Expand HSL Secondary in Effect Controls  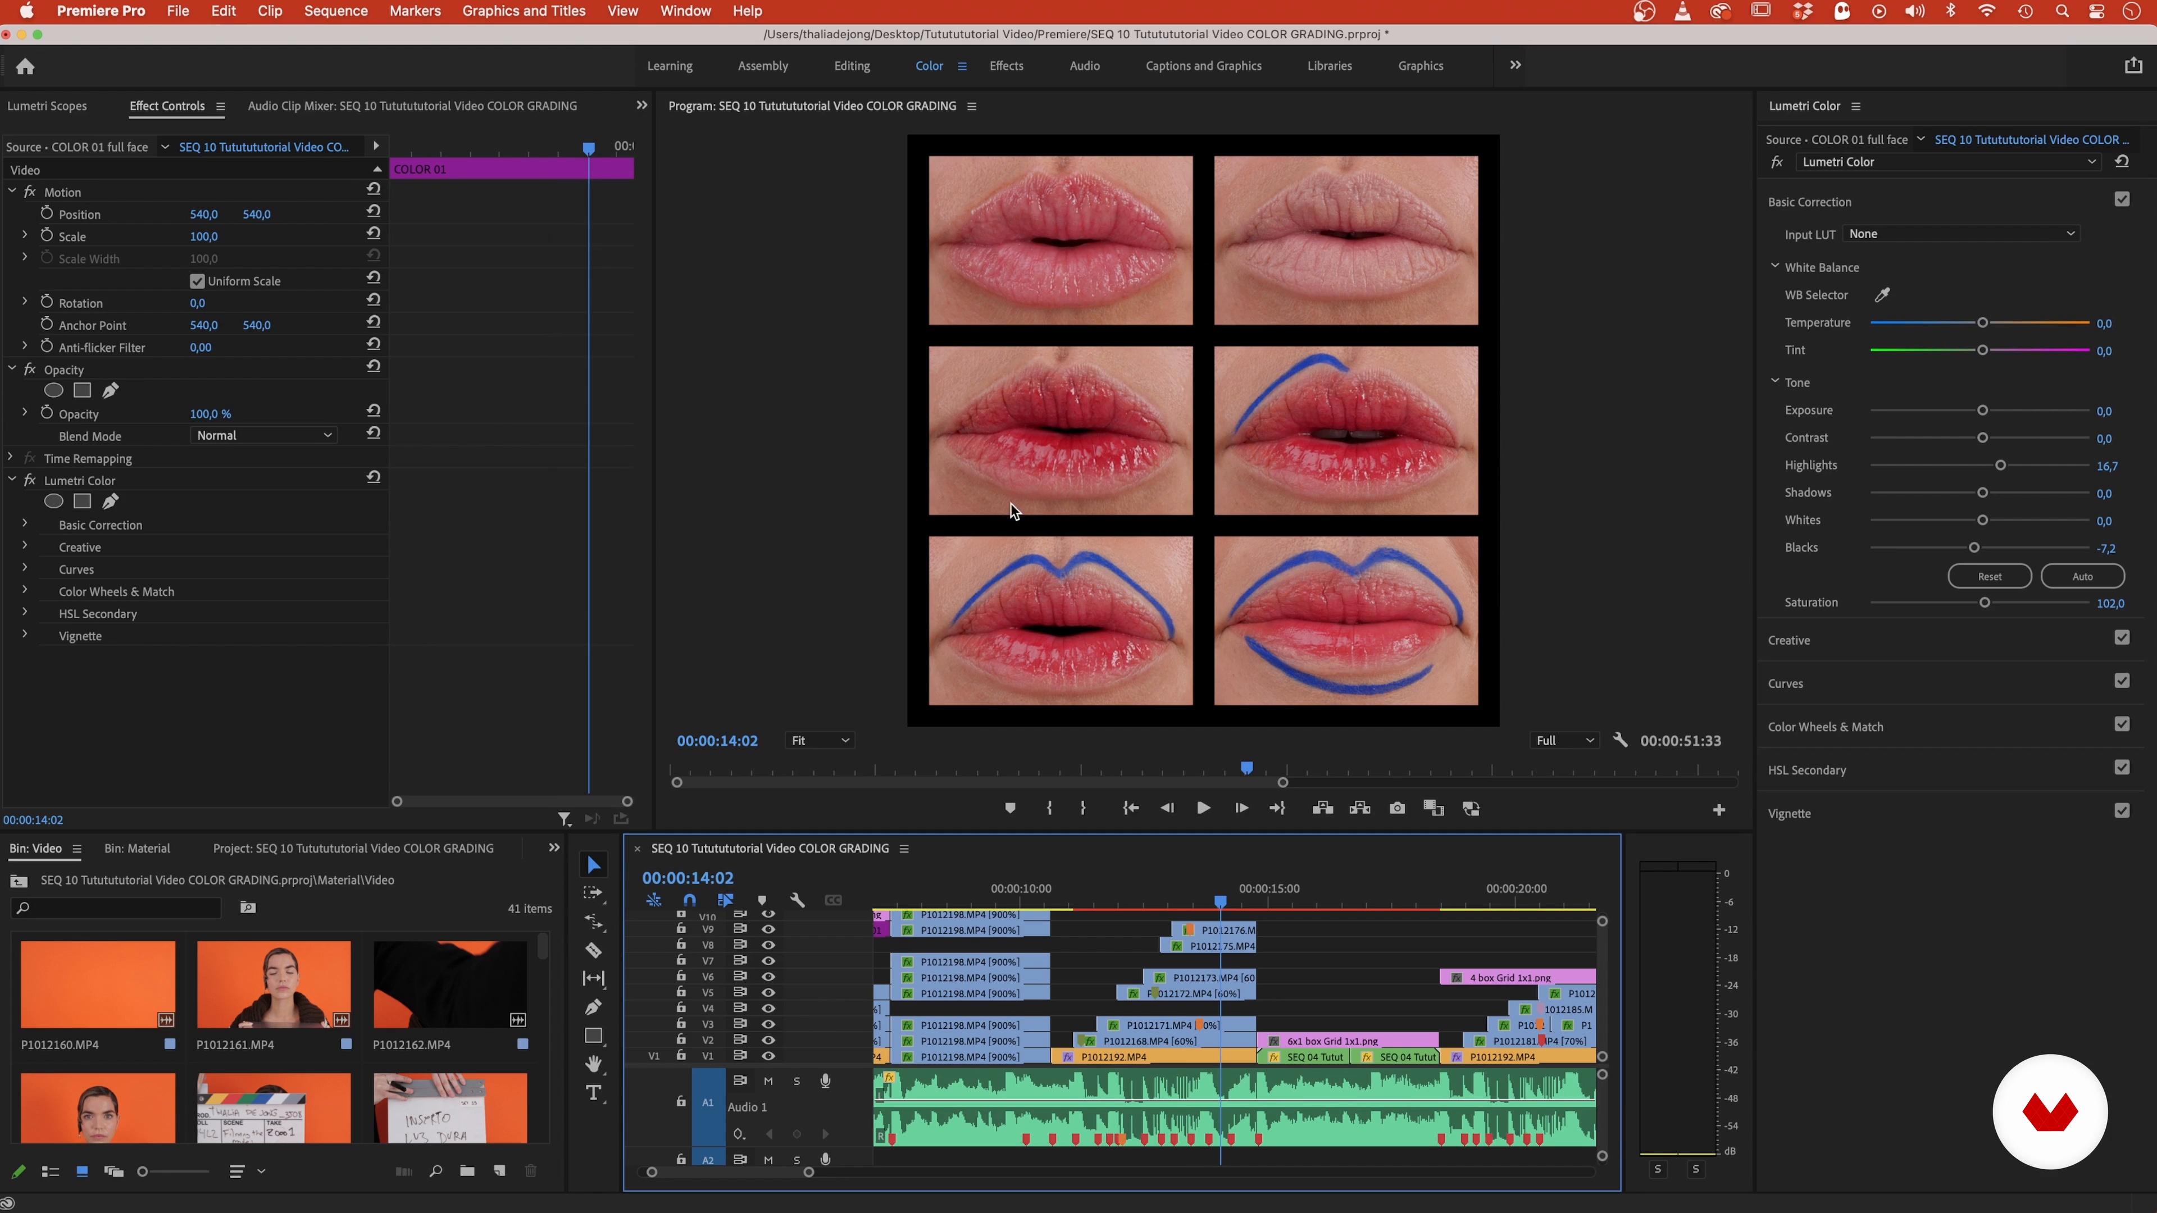[x=24, y=613]
